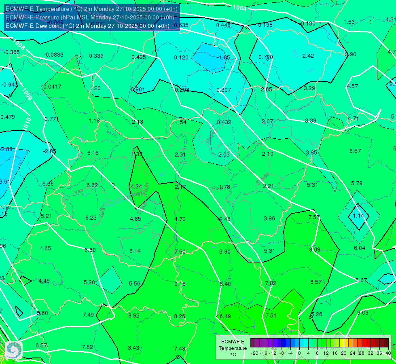The height and width of the screenshot is (364, 396).
Task: Click the 0.339 temperature value
Action: pos(96,56)
